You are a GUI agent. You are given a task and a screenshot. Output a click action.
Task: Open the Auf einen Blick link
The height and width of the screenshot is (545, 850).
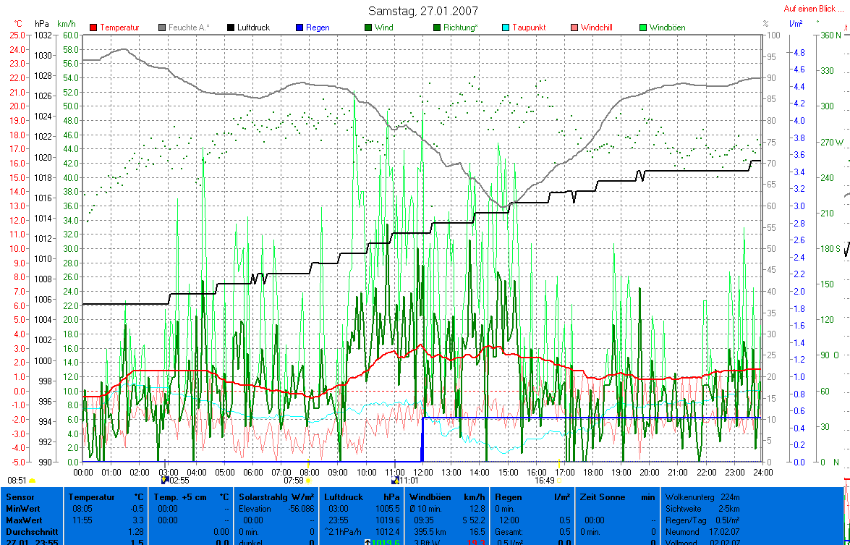[813, 9]
